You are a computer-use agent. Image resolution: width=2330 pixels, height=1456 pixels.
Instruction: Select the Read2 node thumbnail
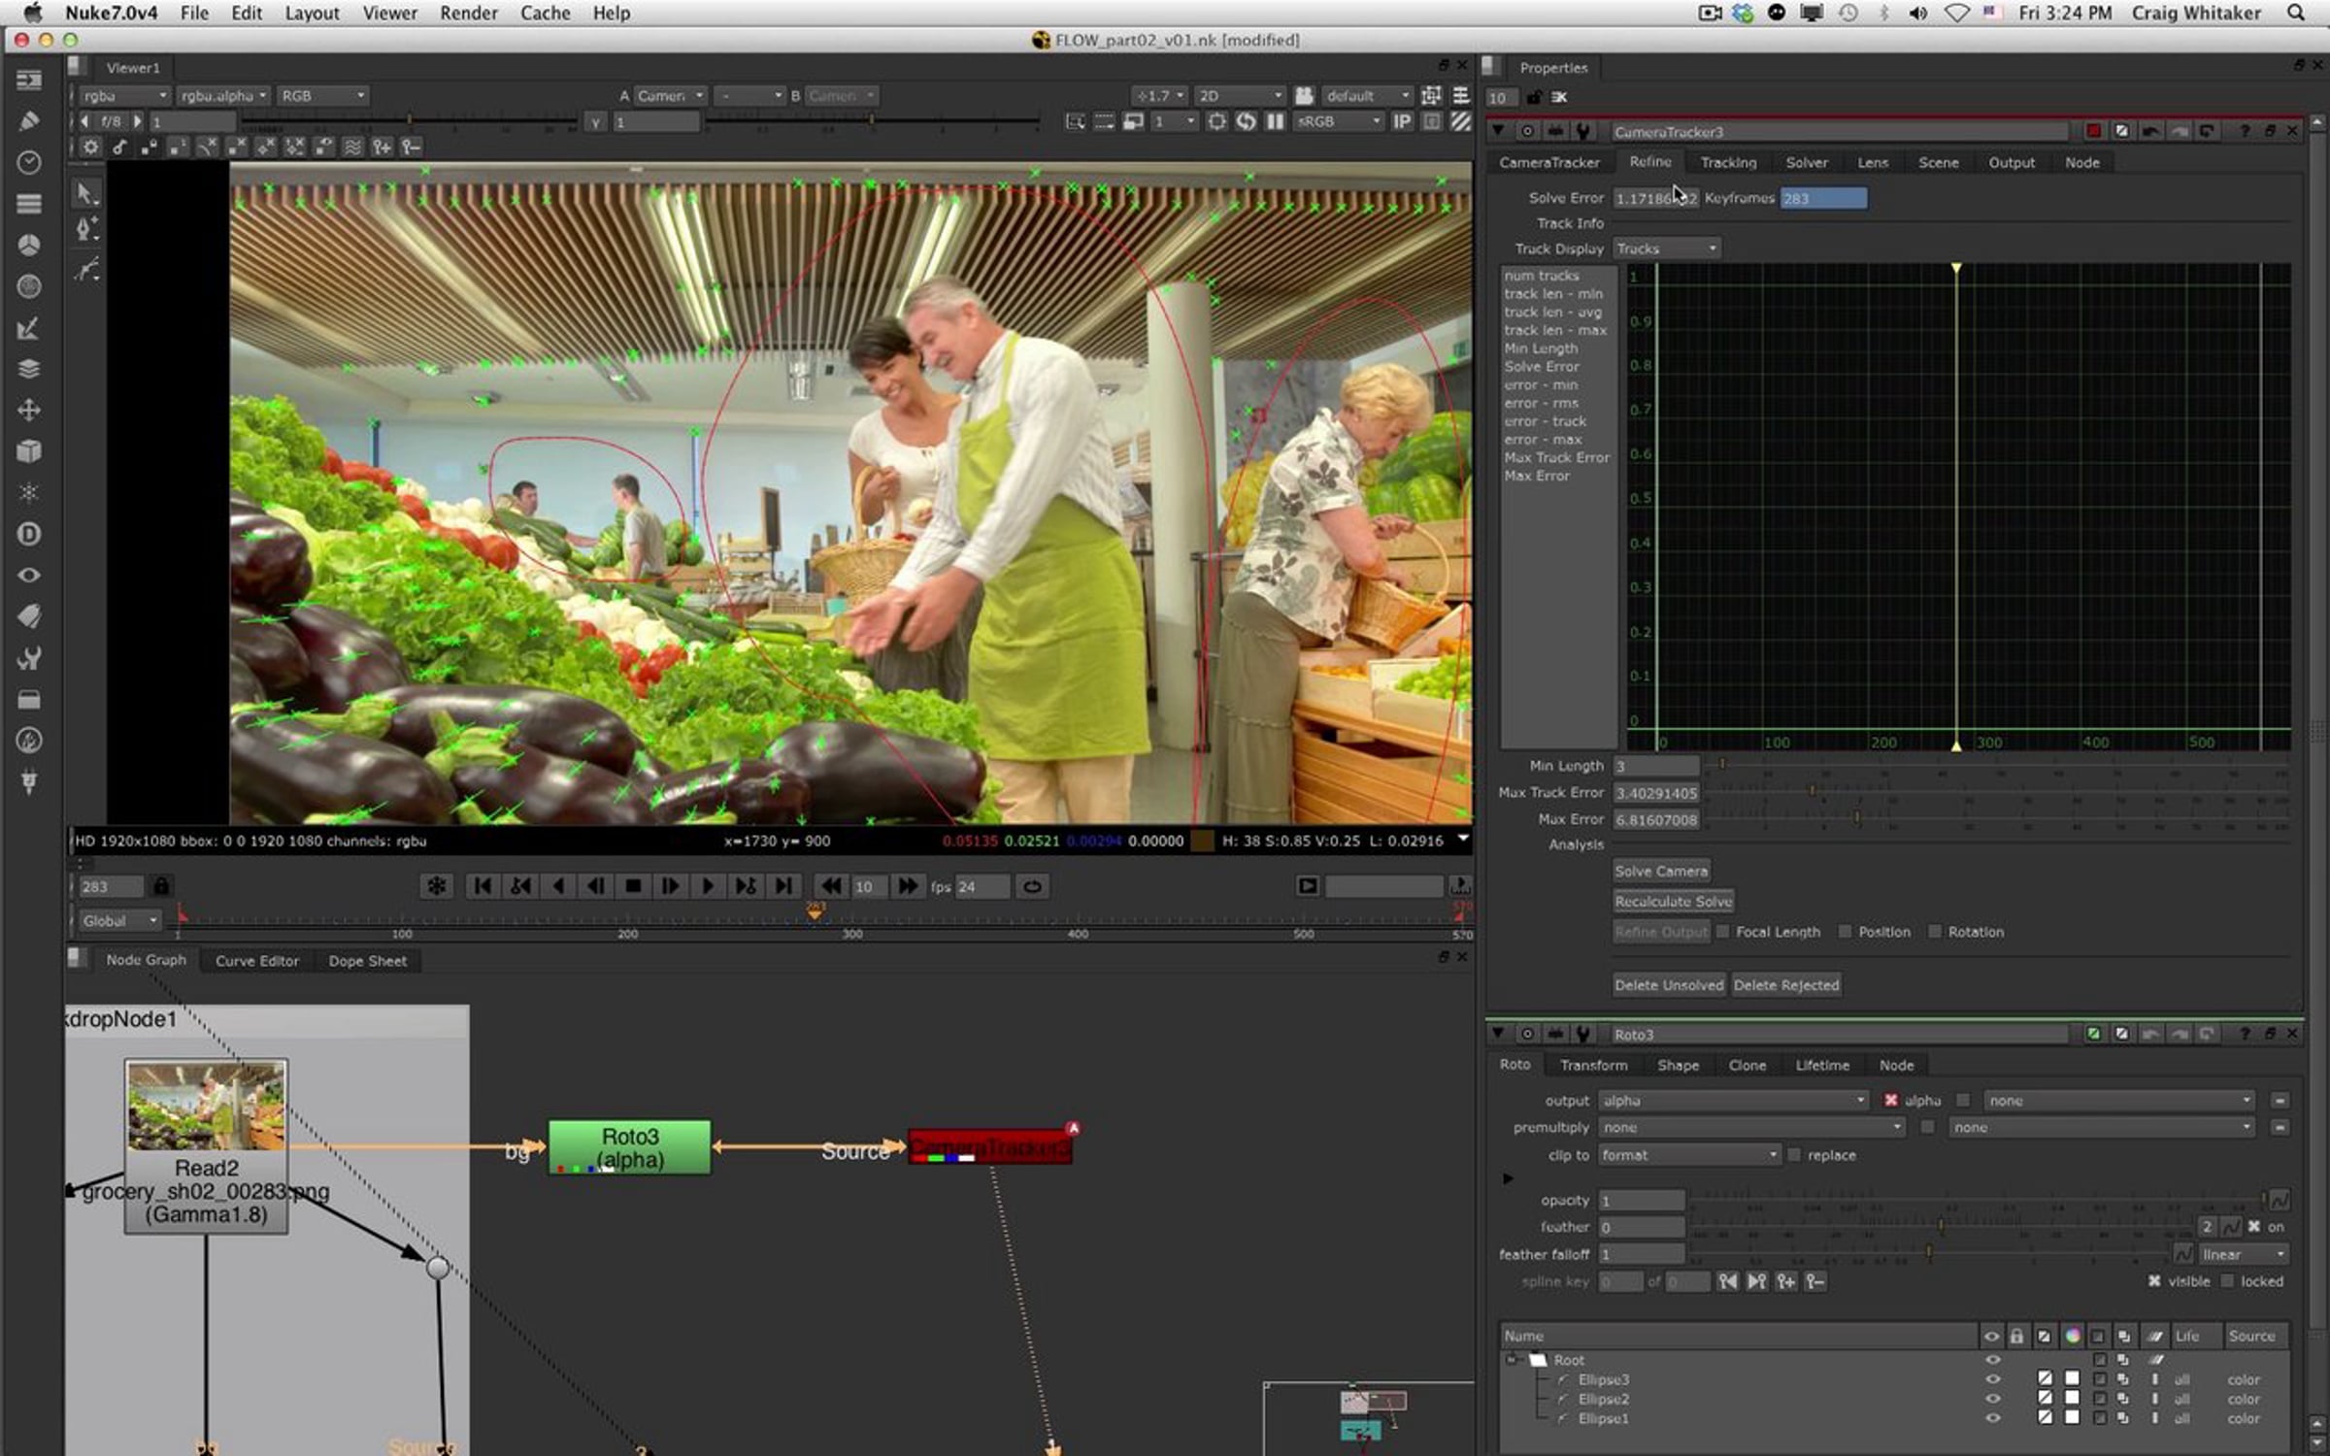(206, 1107)
